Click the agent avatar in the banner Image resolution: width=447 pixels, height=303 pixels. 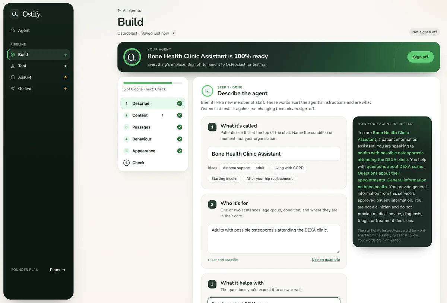[x=132, y=57]
